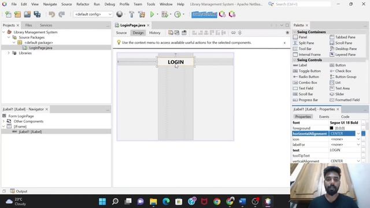The image size is (370, 208).
Task: Run the project with green play icon
Action: coord(152,14)
